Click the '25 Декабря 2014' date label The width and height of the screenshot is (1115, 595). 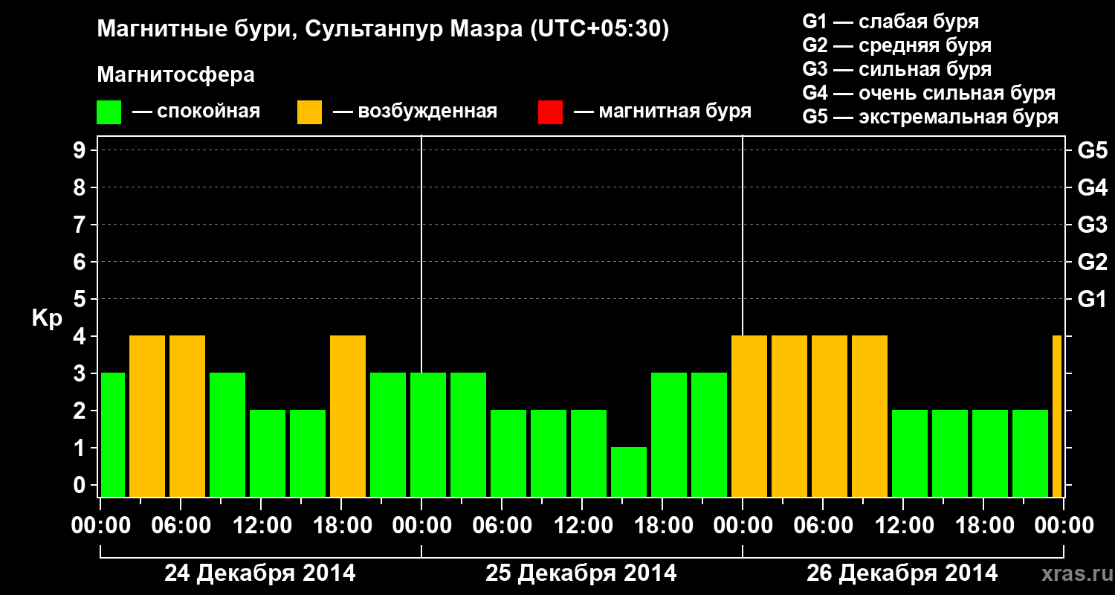(x=581, y=573)
